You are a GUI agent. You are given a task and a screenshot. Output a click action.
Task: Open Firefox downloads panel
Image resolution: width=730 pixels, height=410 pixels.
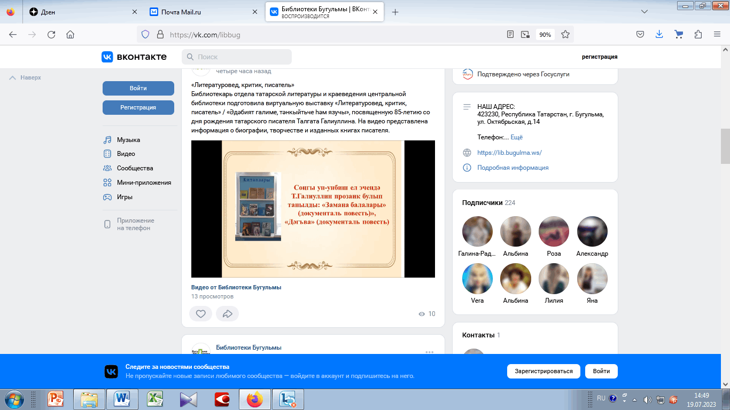pos(659,34)
